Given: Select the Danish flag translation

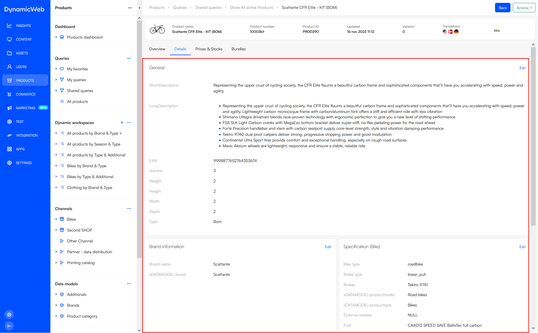Looking at the screenshot, I should point(451,32).
